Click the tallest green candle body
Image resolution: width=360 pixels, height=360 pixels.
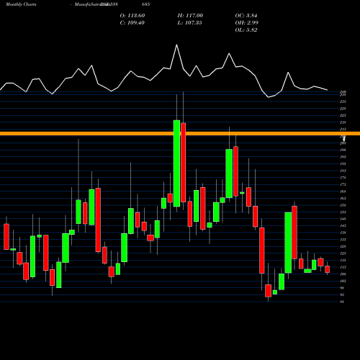pyautogui.click(x=176, y=163)
